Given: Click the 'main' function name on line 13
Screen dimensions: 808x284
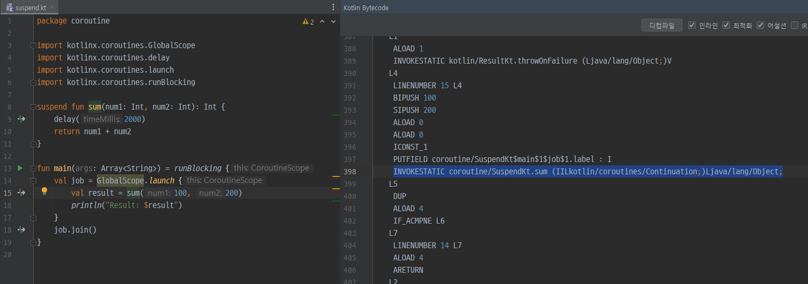Looking at the screenshot, I should [x=63, y=168].
